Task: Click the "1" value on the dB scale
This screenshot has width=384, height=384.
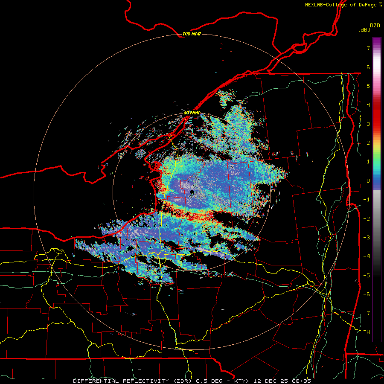Action: pos(368,162)
